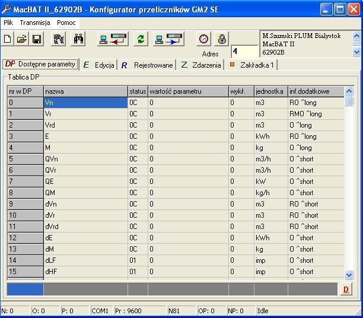Select the 'dM' name cell
363x318 pixels.
pyautogui.click(x=85, y=249)
